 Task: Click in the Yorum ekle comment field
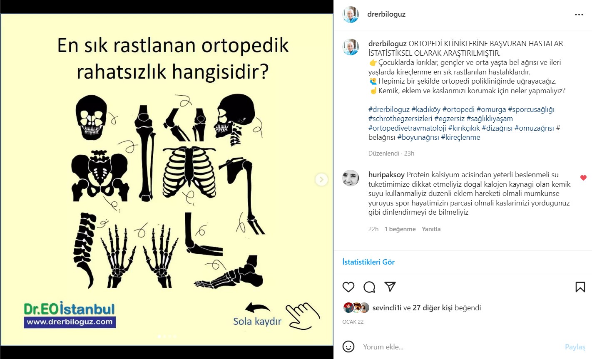coord(458,347)
